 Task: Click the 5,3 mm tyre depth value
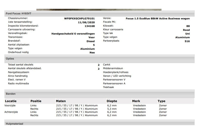[x=112, y=109]
